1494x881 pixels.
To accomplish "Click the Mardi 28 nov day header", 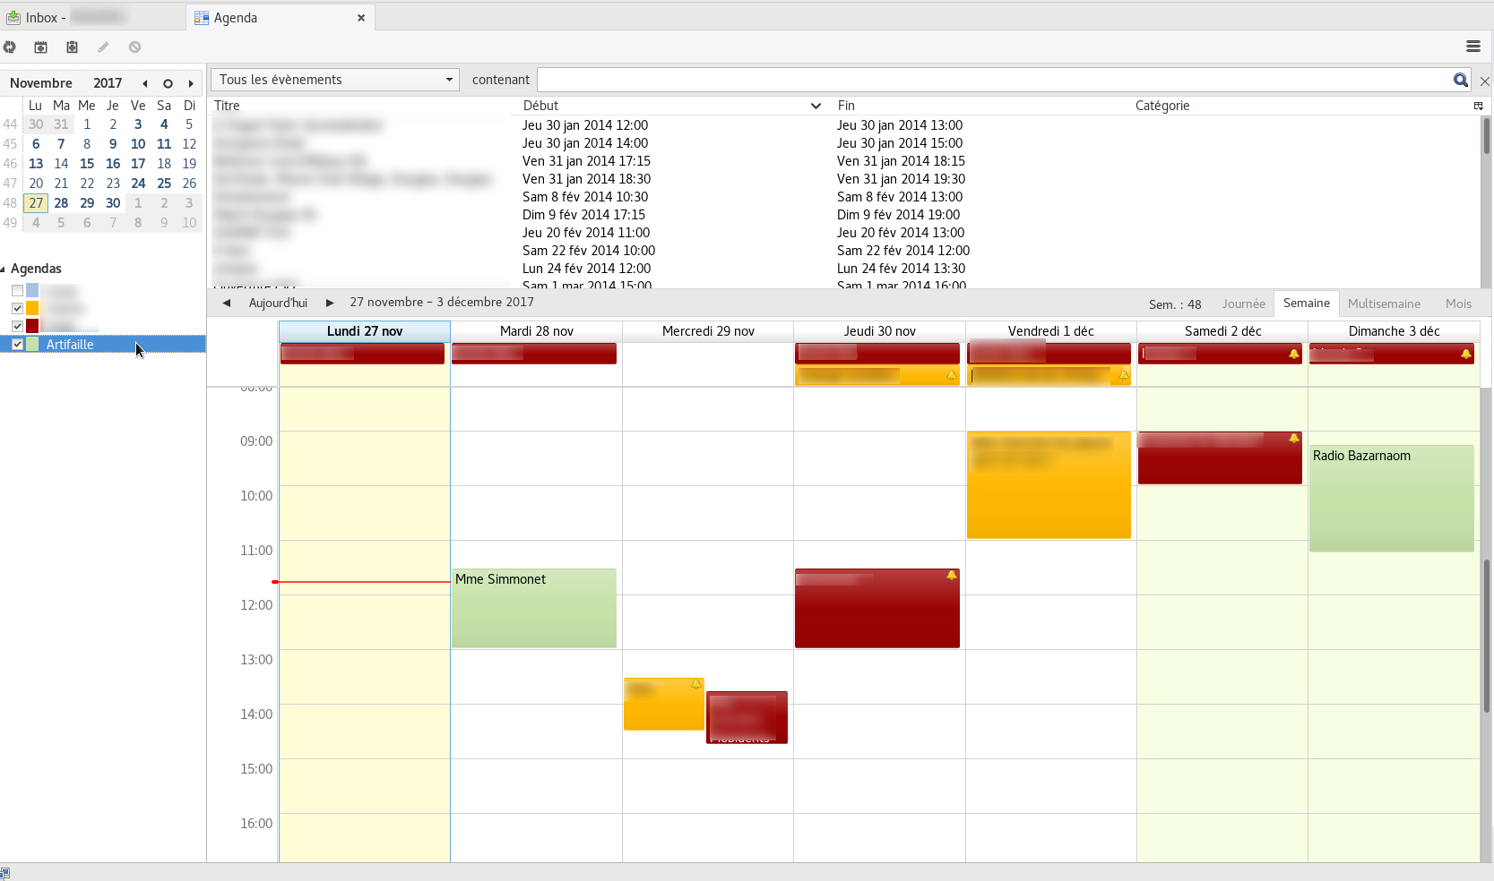I will 537,331.
